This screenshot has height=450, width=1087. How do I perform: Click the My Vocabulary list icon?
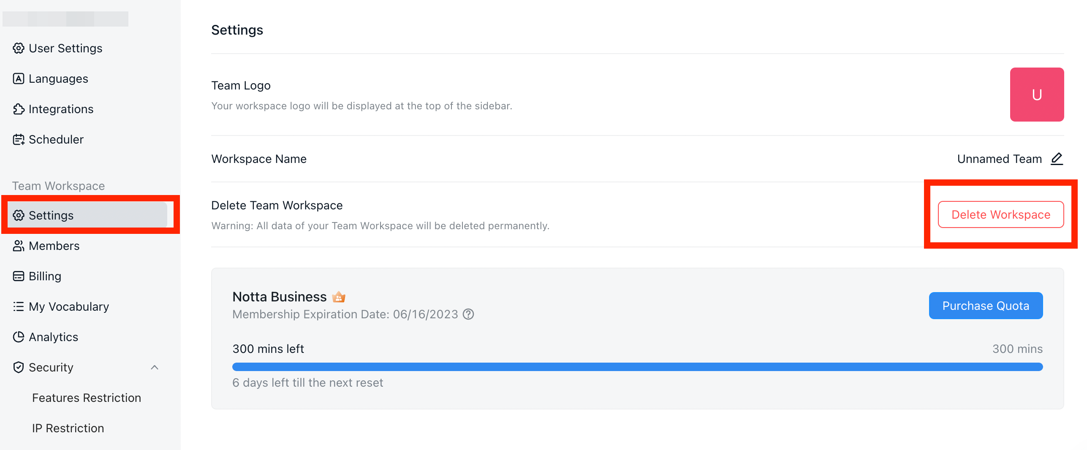(x=18, y=306)
